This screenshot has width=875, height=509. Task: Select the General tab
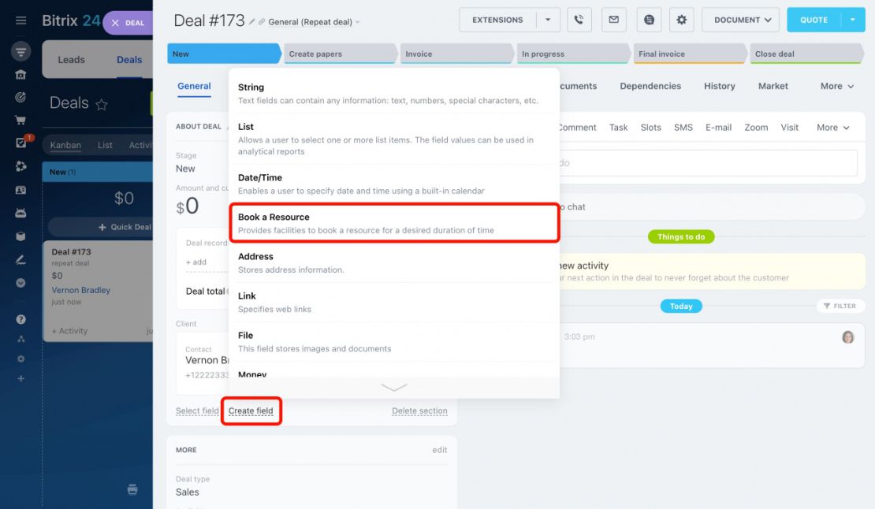tap(194, 87)
